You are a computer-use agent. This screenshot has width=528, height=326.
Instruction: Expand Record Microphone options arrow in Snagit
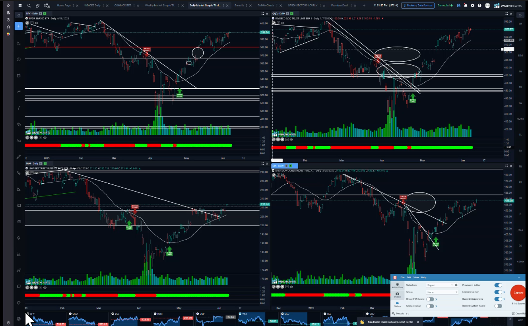tap(504, 299)
